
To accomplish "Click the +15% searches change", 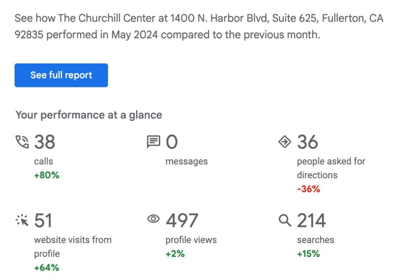I will coord(308,253).
